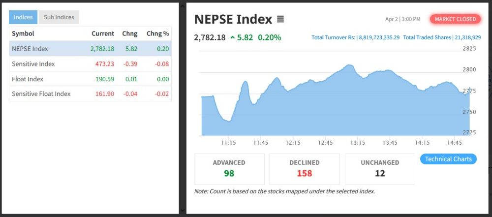Image resolution: width=492 pixels, height=217 pixels.
Task: Switch to the Sub Indices tab
Action: (59, 17)
